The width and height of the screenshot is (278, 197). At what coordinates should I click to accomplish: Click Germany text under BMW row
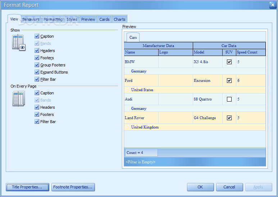[x=139, y=71]
